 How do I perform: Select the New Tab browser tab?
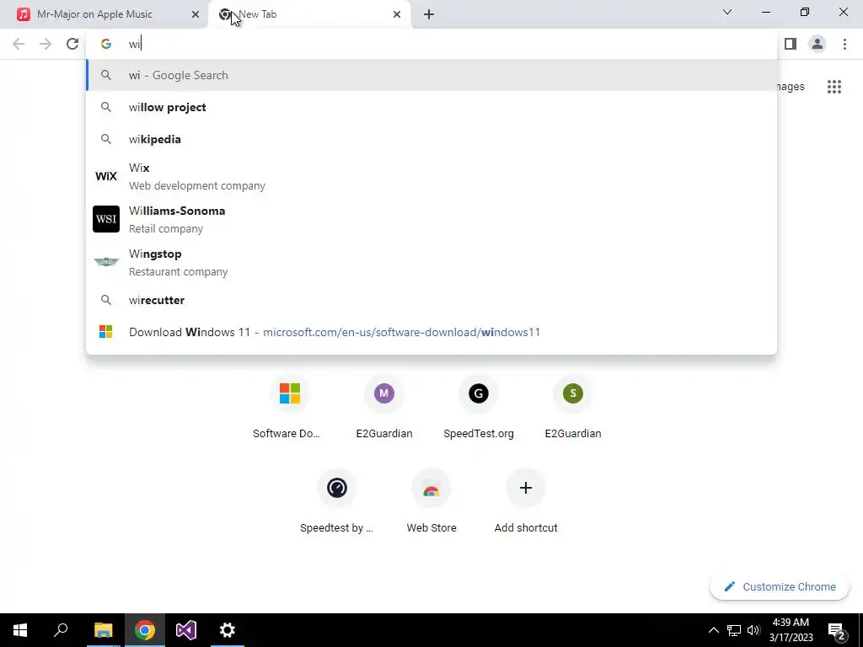pos(309,14)
